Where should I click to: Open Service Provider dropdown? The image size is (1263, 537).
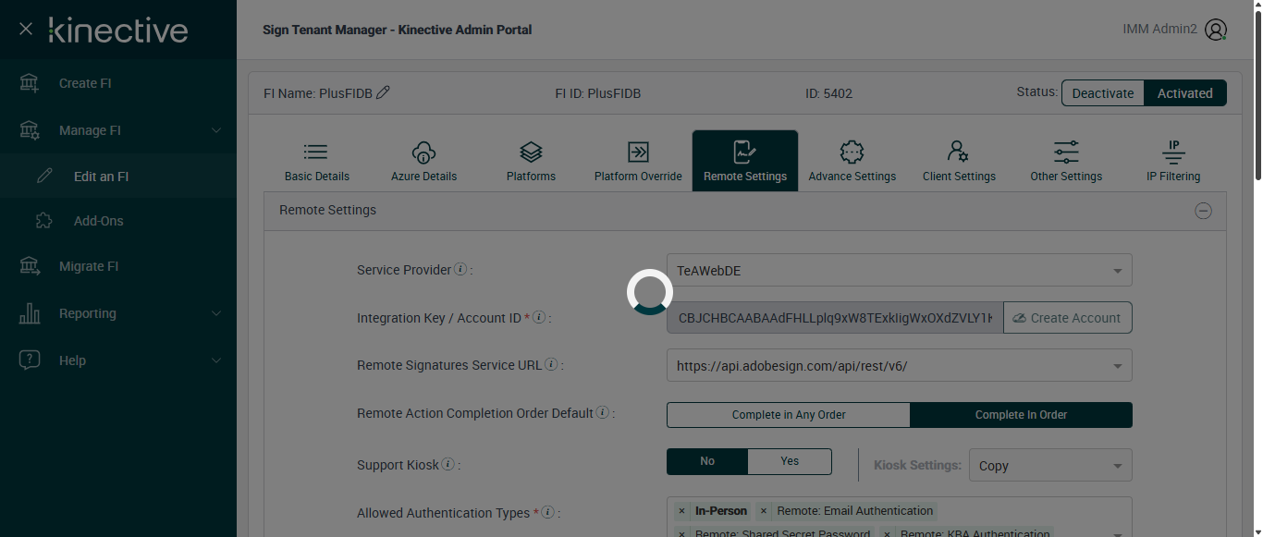click(899, 271)
